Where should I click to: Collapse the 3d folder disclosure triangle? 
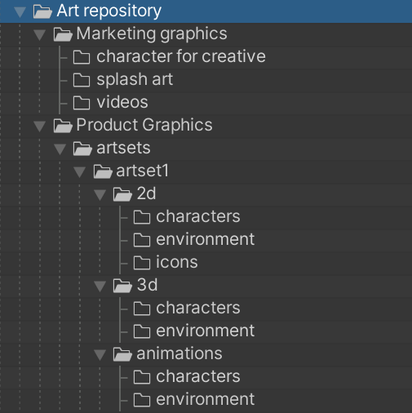(100, 286)
